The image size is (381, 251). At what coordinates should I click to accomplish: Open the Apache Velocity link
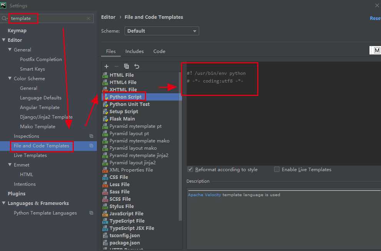click(204, 195)
